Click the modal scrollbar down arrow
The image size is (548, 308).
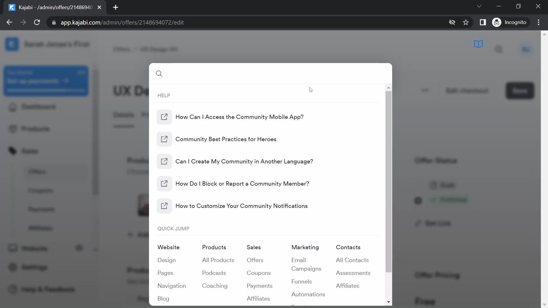click(x=388, y=302)
